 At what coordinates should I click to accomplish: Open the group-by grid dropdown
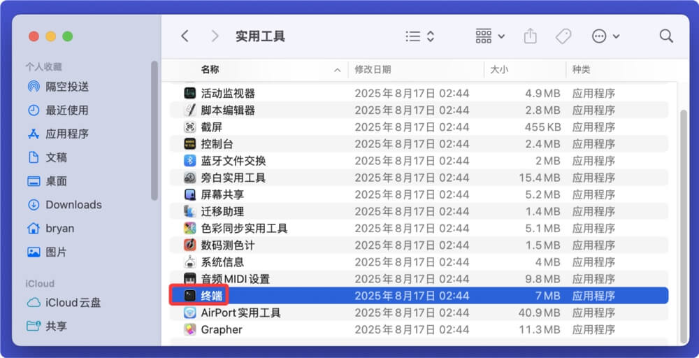pyautogui.click(x=490, y=36)
